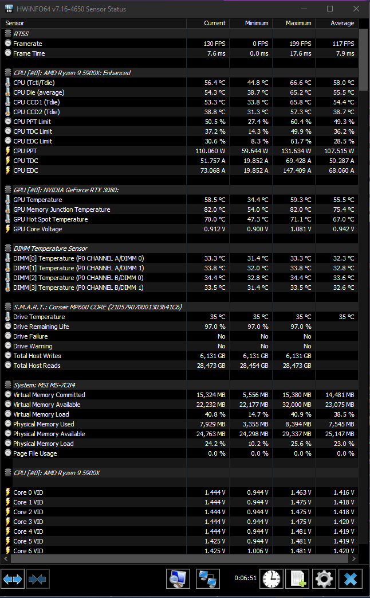Viewport: 370px width, 598px height.
Task: Select the CPU PPT Limit row
Action: [180, 122]
